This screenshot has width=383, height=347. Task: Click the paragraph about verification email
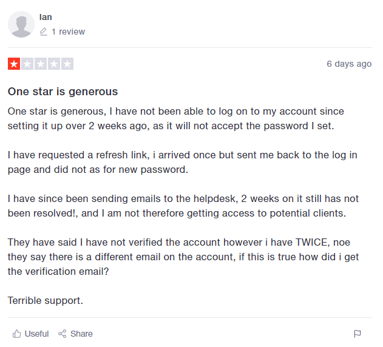[x=183, y=257]
